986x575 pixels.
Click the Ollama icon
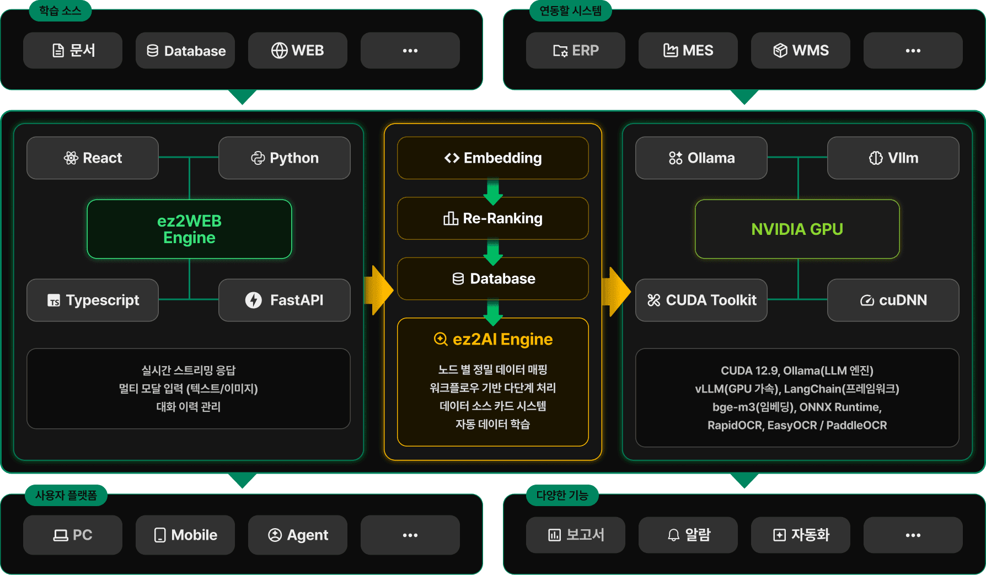click(676, 158)
